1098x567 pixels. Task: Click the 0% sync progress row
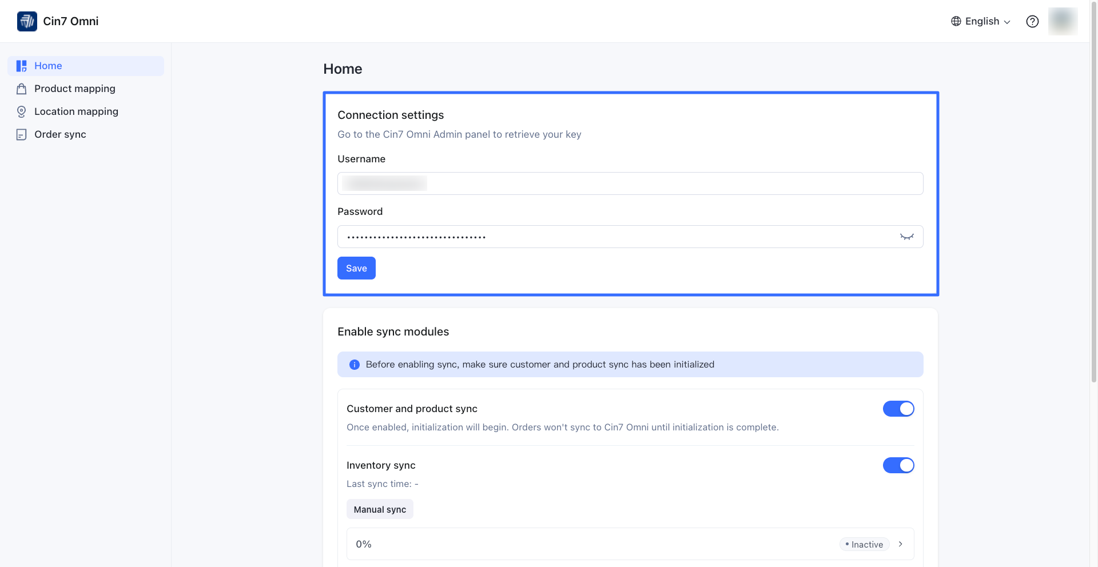572,544
